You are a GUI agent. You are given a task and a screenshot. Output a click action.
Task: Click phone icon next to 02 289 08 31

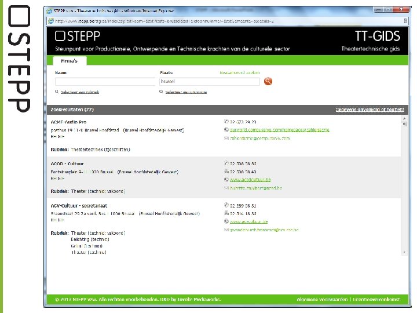(x=226, y=205)
